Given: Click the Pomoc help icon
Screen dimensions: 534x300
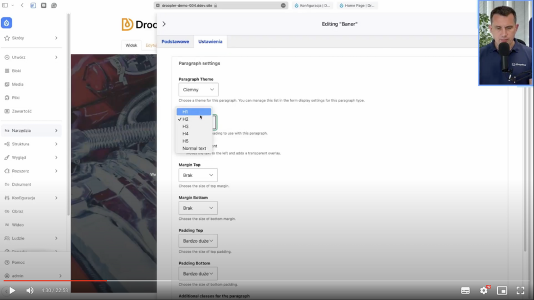Looking at the screenshot, I should pos(7,263).
